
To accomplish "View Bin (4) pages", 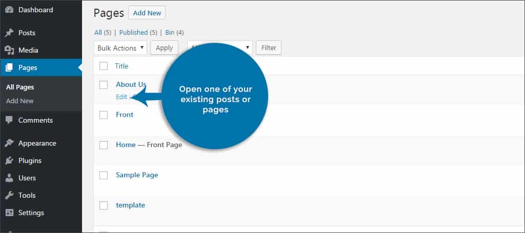I will (174, 32).
